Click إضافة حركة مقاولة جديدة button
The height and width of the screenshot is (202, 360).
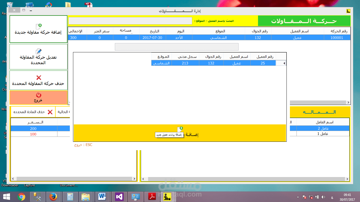[x=38, y=29]
